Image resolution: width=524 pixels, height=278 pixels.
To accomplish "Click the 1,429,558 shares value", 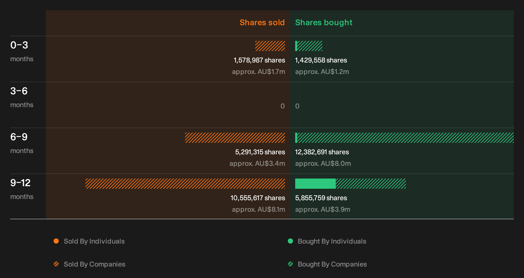I will point(321,60).
